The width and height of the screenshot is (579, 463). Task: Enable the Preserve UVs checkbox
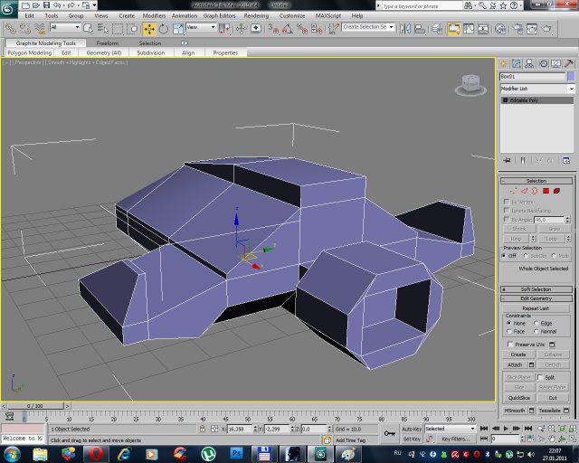pos(509,344)
